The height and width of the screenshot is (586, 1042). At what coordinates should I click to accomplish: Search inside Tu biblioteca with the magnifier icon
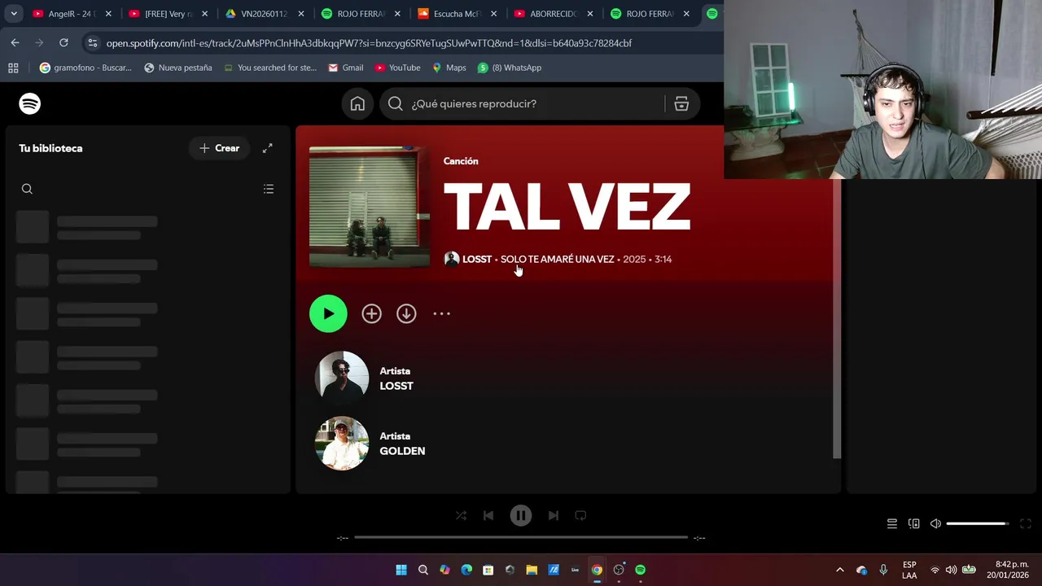pyautogui.click(x=27, y=189)
